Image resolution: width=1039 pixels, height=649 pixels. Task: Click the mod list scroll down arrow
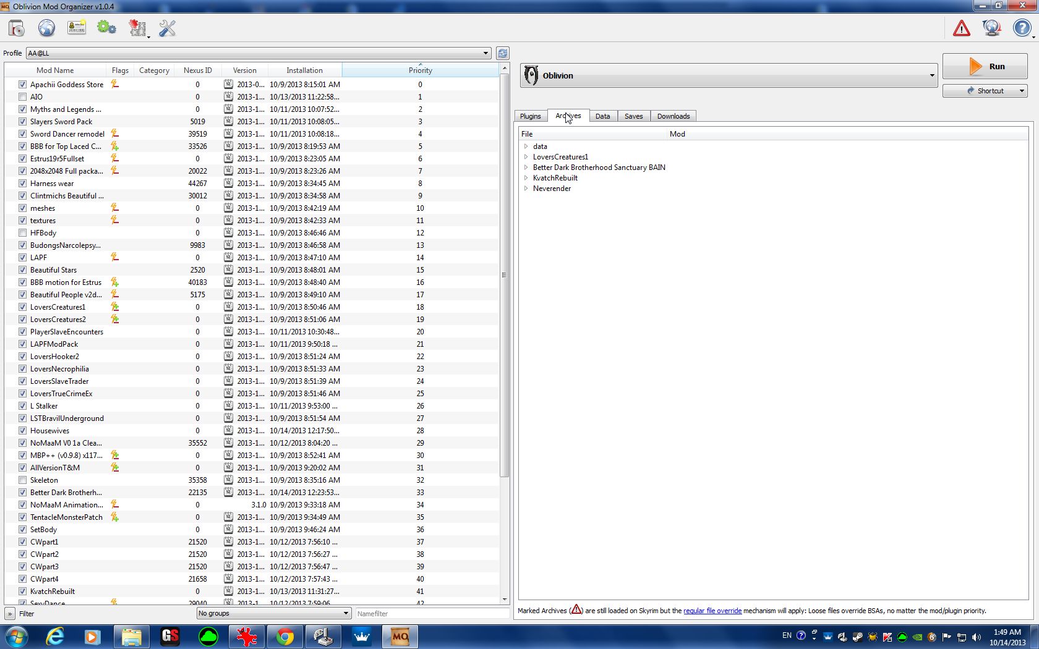(x=504, y=600)
